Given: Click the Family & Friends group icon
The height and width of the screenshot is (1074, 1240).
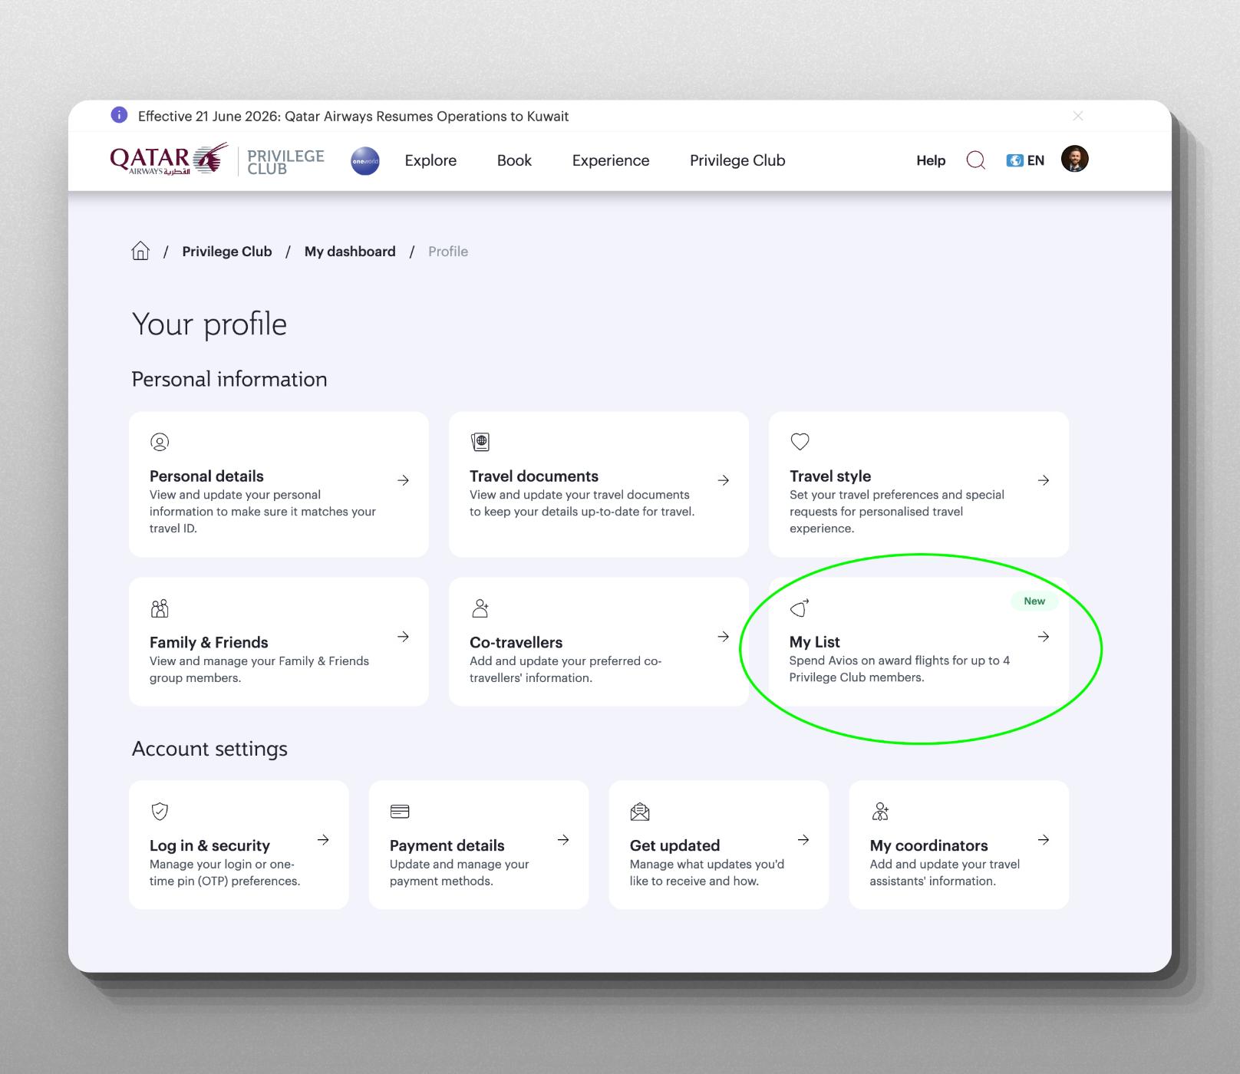Looking at the screenshot, I should [x=160, y=608].
